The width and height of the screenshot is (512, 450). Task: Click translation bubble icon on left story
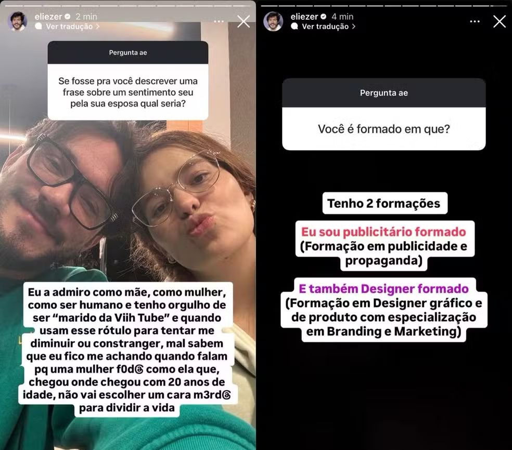[39, 26]
